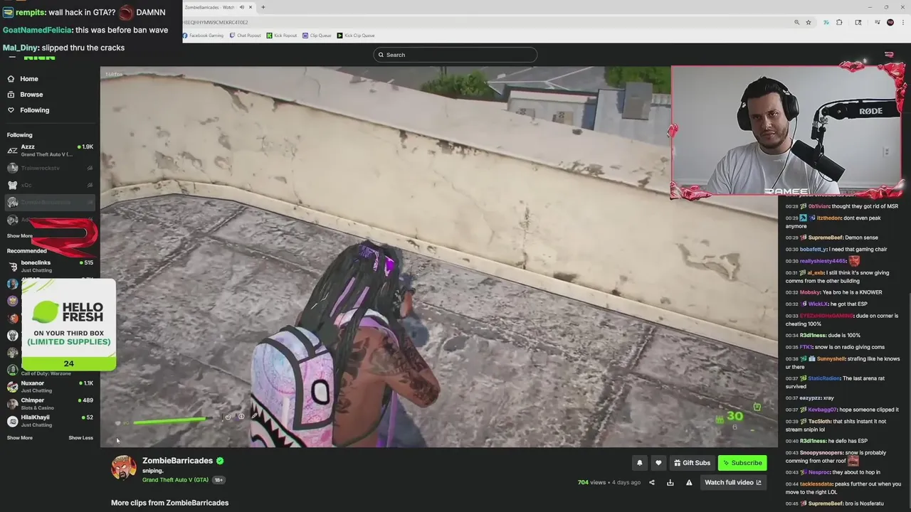This screenshot has width=911, height=512.
Task: Open the followed channel Trainwreckstv
Action: coord(50,168)
